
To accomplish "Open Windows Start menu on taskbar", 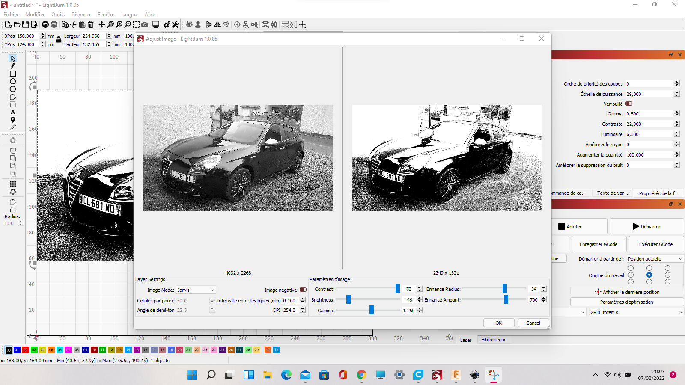I will [192, 375].
